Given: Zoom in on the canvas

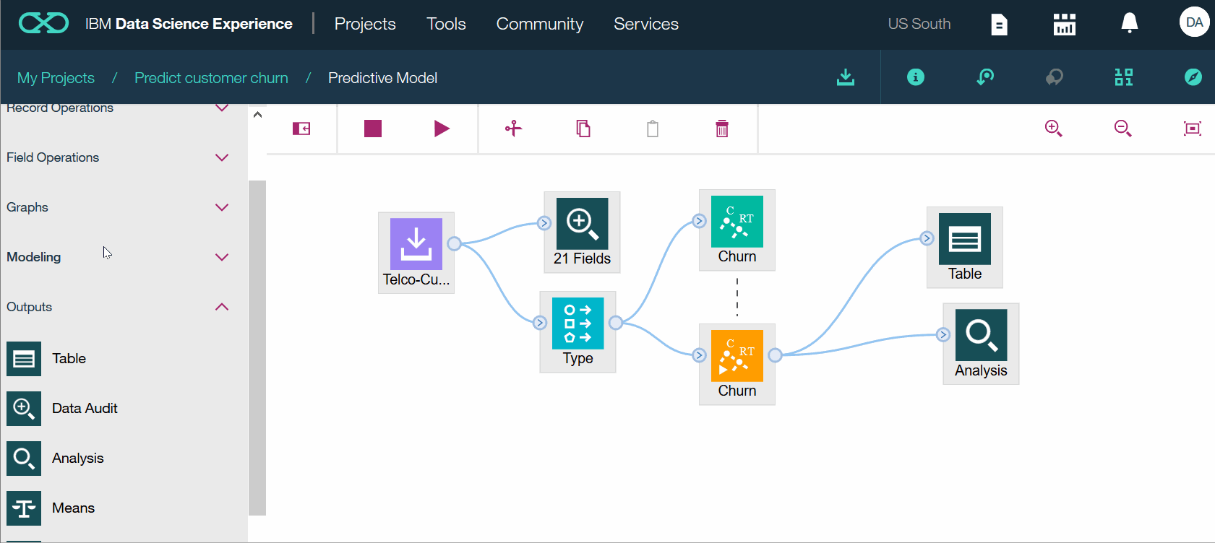Looking at the screenshot, I should point(1053,129).
